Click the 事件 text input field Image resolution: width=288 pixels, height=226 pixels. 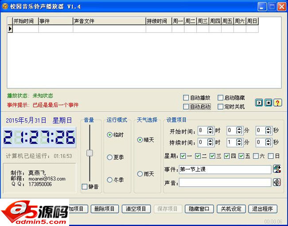[225, 169]
